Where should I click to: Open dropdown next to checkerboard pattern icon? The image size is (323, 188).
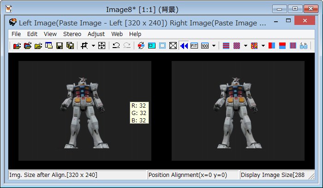(245, 46)
